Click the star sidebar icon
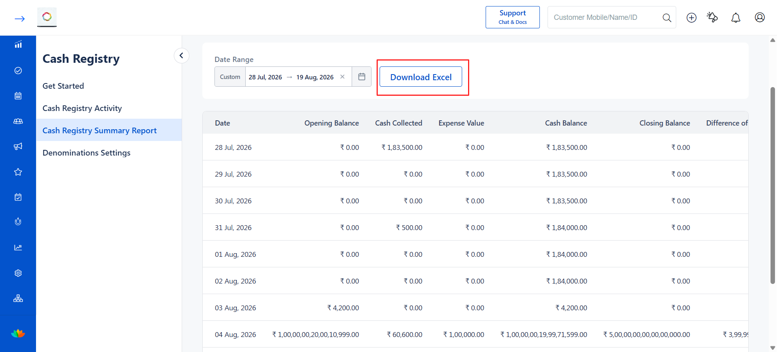 tap(18, 172)
